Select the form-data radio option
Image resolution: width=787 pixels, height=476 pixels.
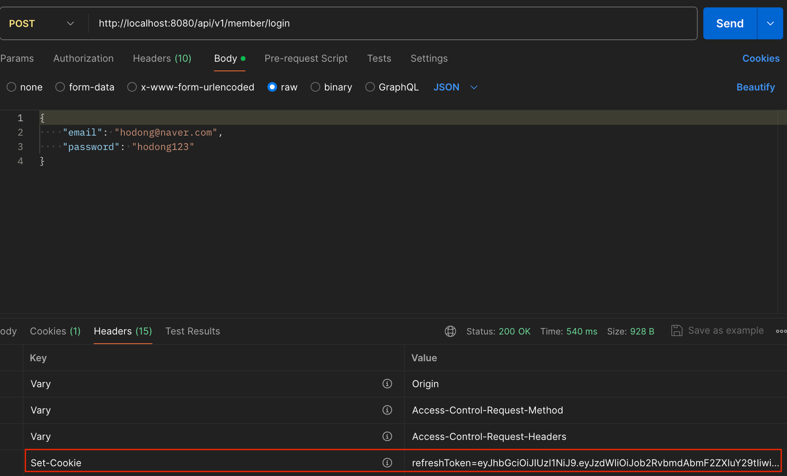click(60, 87)
